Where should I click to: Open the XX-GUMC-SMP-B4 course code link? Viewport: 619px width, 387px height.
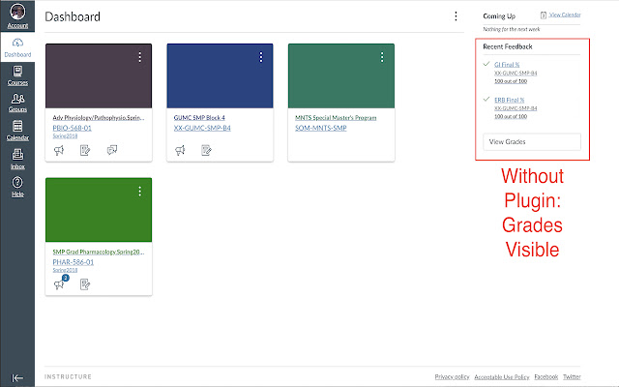(x=202, y=128)
